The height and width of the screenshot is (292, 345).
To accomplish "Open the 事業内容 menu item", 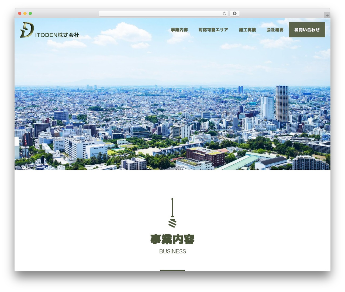I will coord(179,30).
